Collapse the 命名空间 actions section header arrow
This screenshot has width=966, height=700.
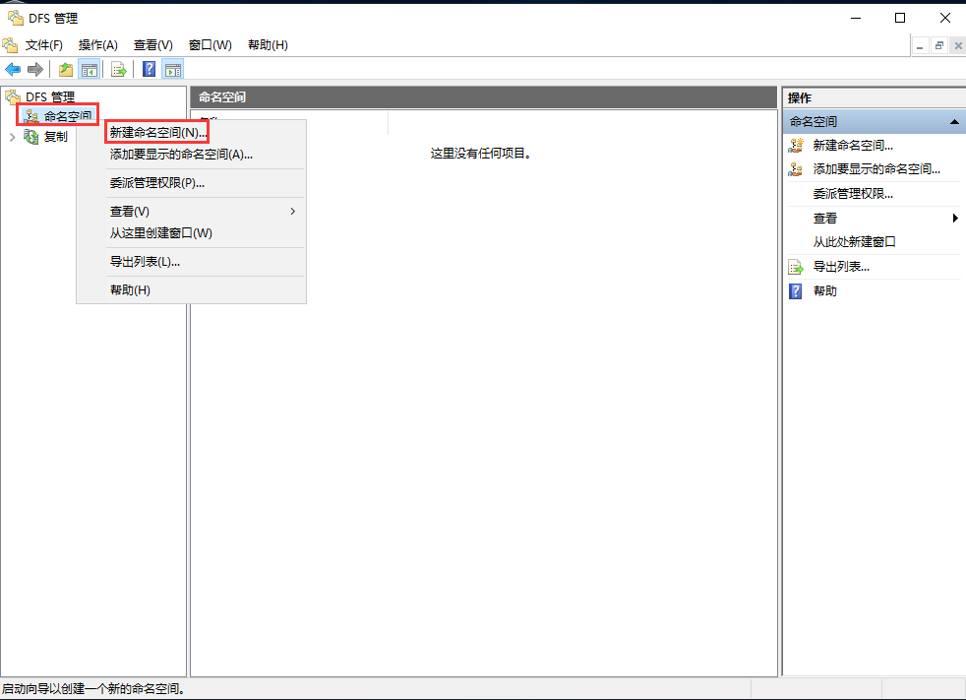tap(954, 122)
